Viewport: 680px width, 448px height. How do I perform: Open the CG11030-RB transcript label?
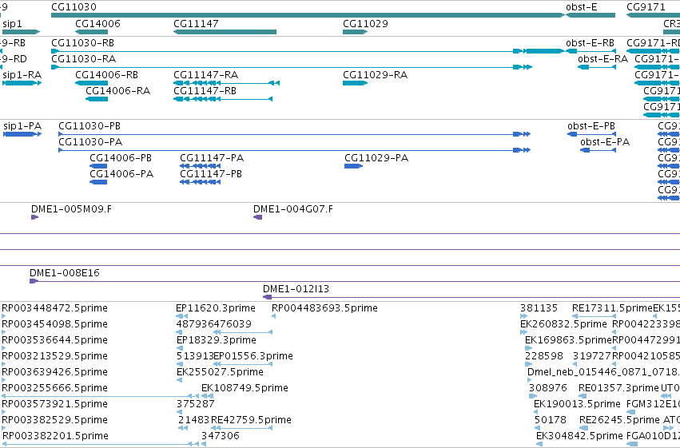click(x=83, y=43)
